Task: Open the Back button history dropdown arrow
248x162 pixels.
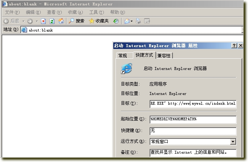Action: coord(23,21)
